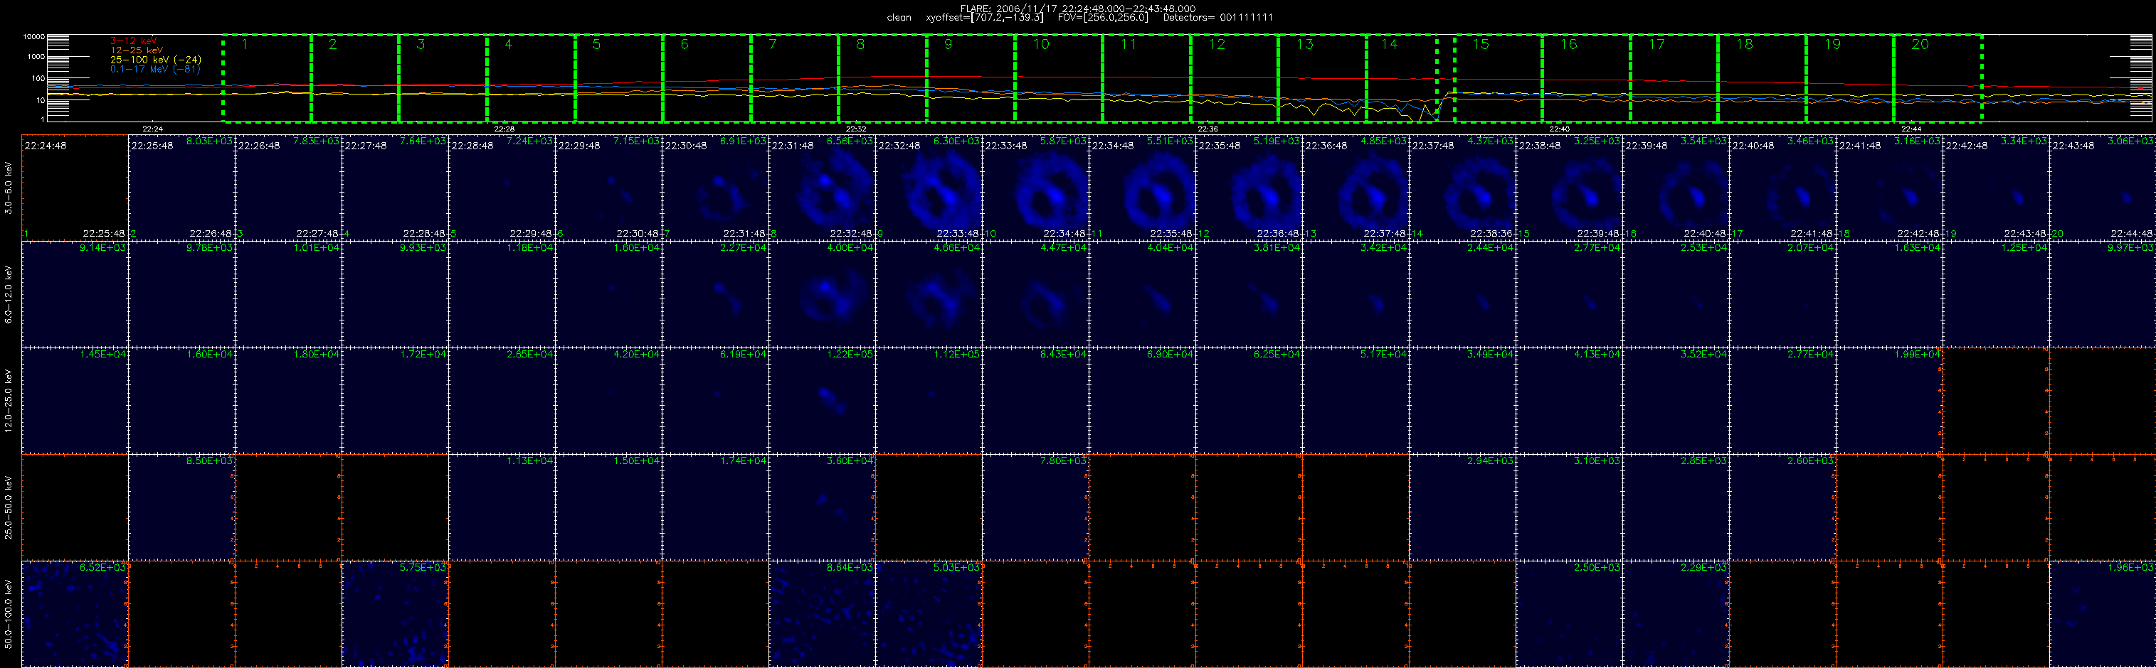Open 12.0-25.0 keV image labeled 8.43E+04

coord(1035,401)
